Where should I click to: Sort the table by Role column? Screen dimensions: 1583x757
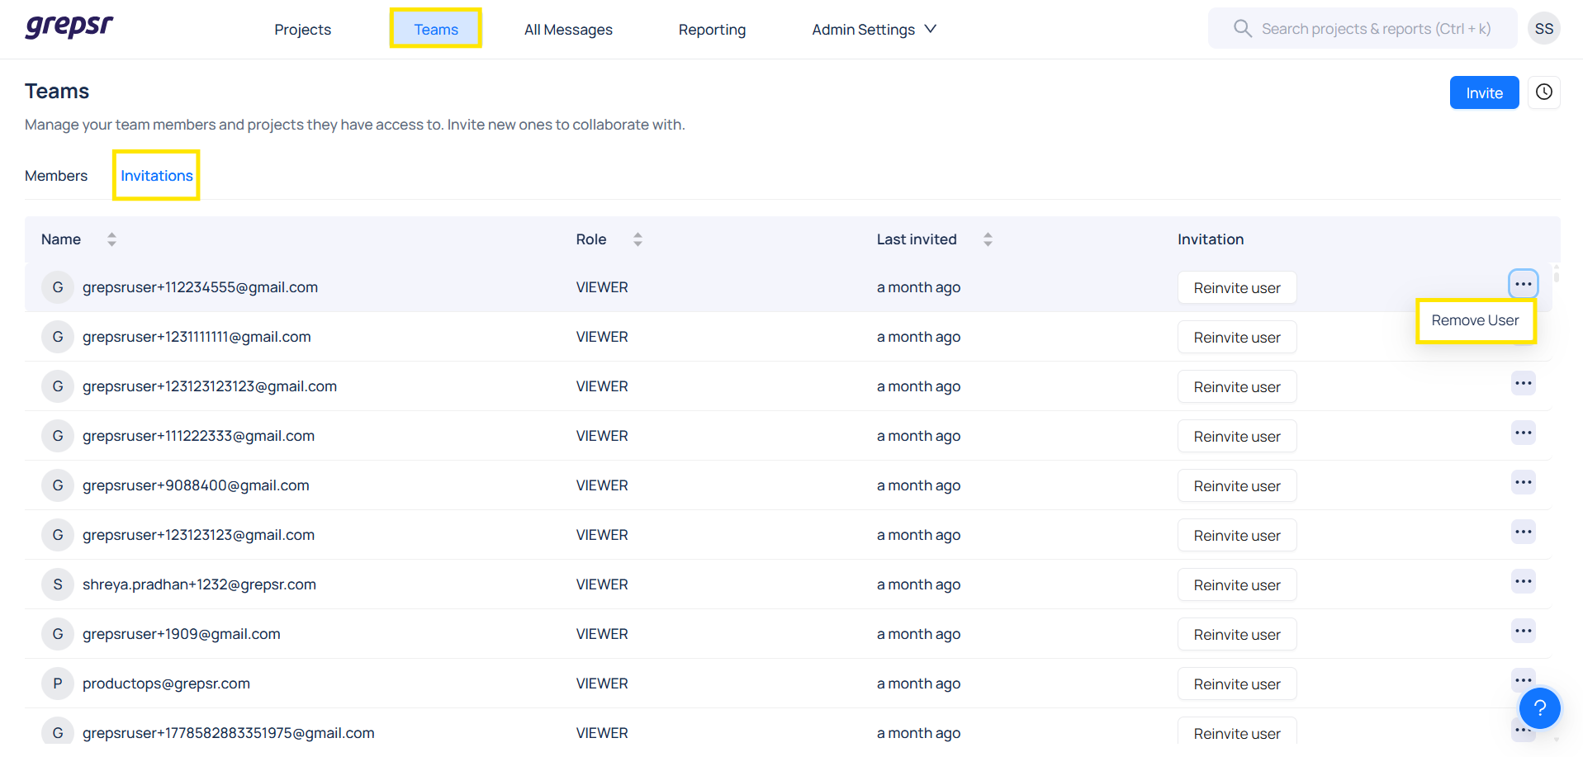coord(637,239)
